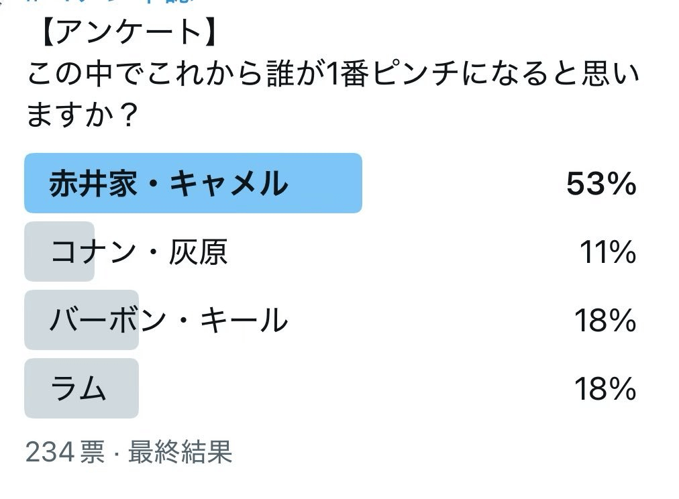Click the 最終結果 status text
679x499 pixels.
(x=180, y=453)
